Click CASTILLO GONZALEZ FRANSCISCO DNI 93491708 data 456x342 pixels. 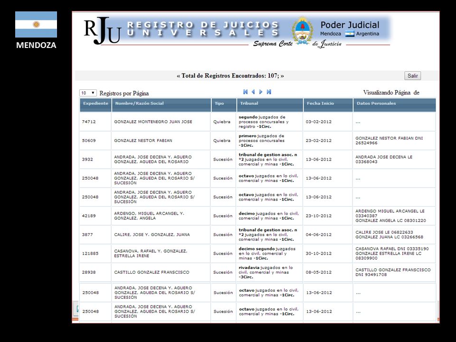pyautogui.click(x=393, y=273)
